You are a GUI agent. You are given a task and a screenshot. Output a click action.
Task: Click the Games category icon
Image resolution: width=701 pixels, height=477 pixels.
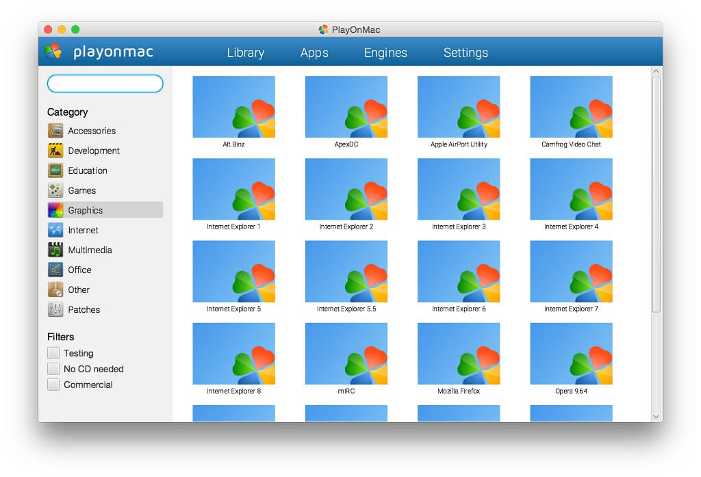click(x=55, y=190)
